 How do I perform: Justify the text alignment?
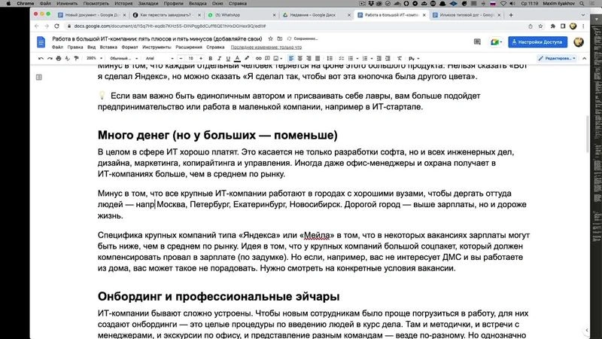click(318, 59)
